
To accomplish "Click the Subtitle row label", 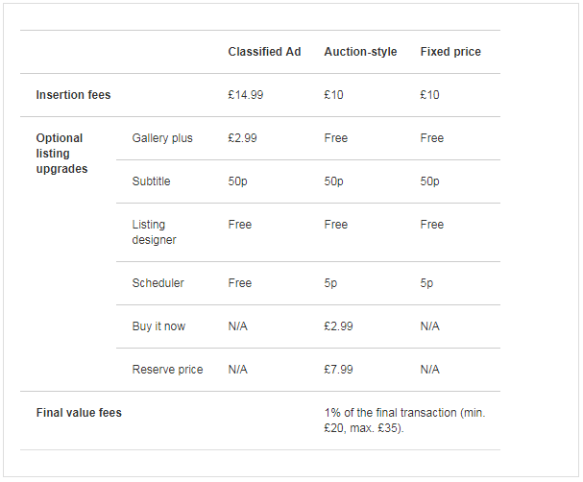I will point(151,181).
